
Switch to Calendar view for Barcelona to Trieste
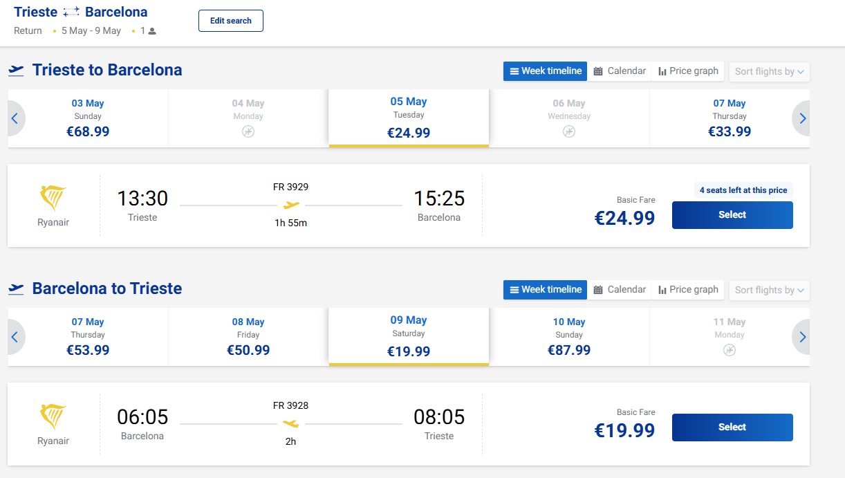click(x=620, y=290)
